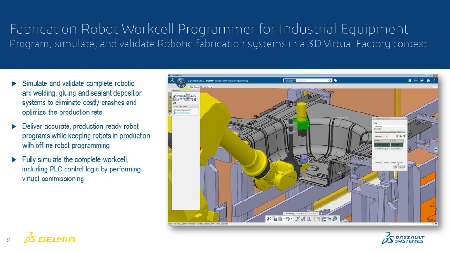450x253 pixels.
Task: Open the help question-mark icon
Action: [x=435, y=81]
